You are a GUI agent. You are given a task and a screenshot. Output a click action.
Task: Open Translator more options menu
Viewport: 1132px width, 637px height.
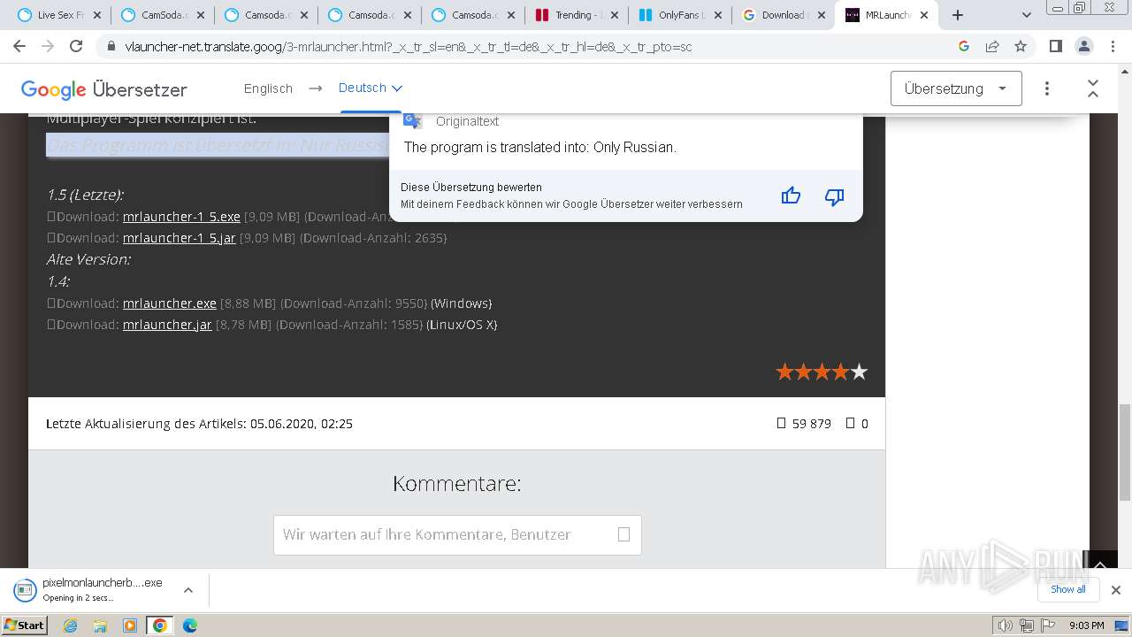tap(1047, 88)
